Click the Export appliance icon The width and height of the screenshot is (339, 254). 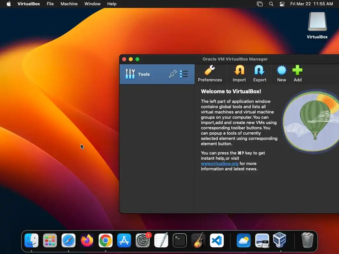pos(260,74)
